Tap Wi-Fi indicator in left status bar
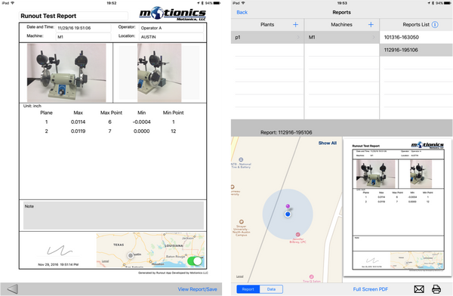Screen dimensions: 453x296 (x=12, y=3)
